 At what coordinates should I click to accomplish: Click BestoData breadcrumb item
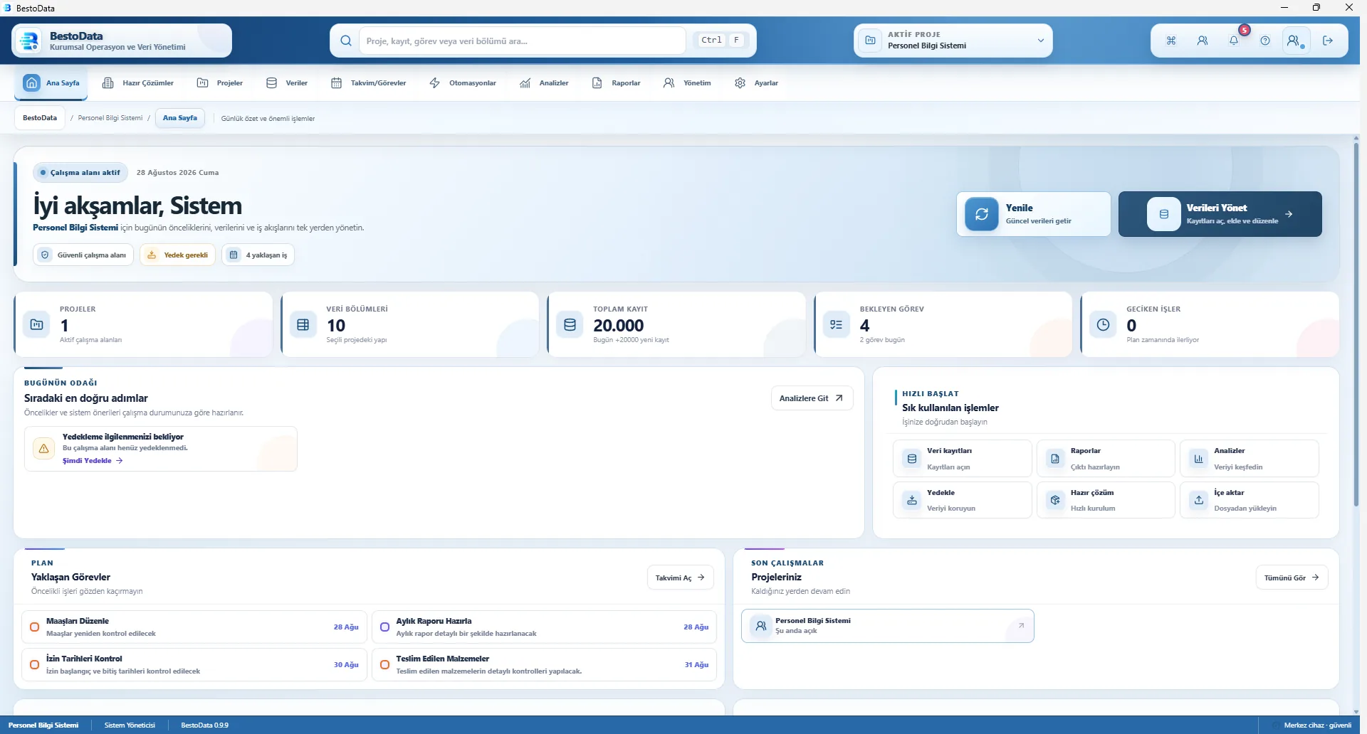click(40, 118)
